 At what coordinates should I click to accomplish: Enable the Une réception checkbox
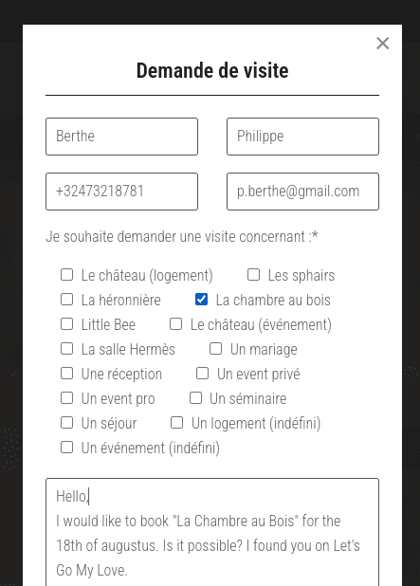[x=67, y=374]
